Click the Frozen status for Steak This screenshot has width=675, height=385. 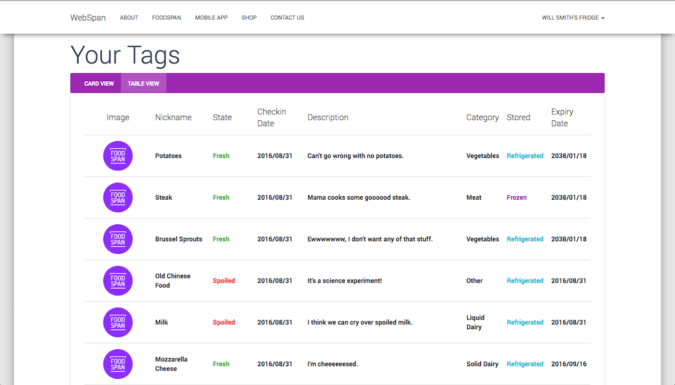[516, 197]
